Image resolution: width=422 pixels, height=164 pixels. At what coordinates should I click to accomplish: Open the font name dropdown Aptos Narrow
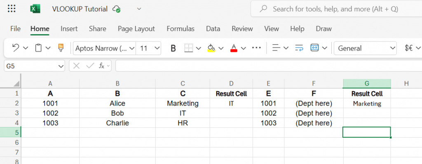coord(104,49)
